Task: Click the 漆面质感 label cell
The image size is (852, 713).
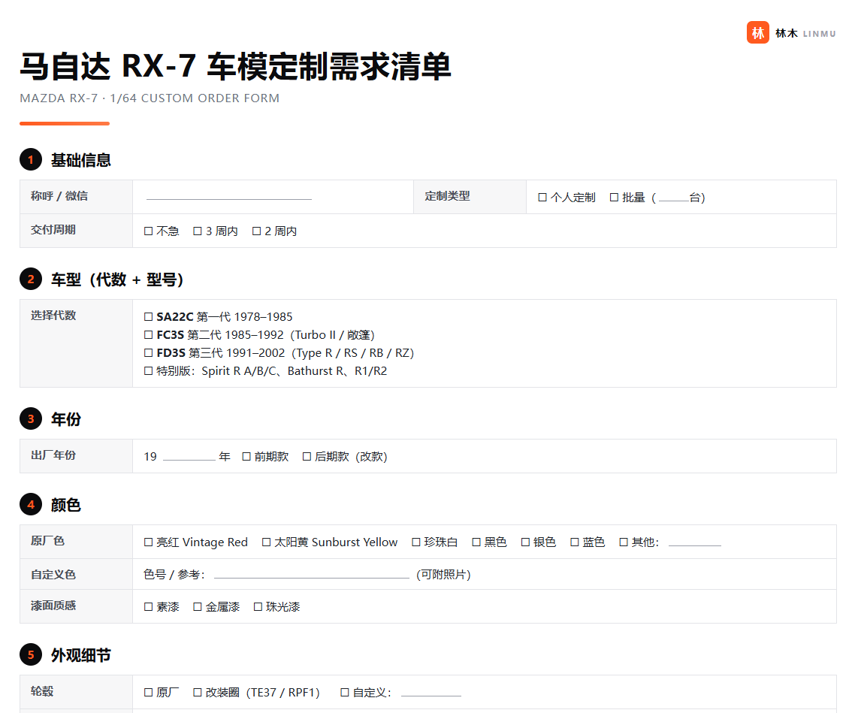Action: [76, 606]
